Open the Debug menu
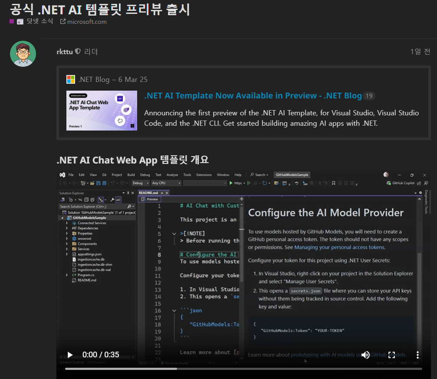The height and width of the screenshot is (379, 437). (145, 175)
